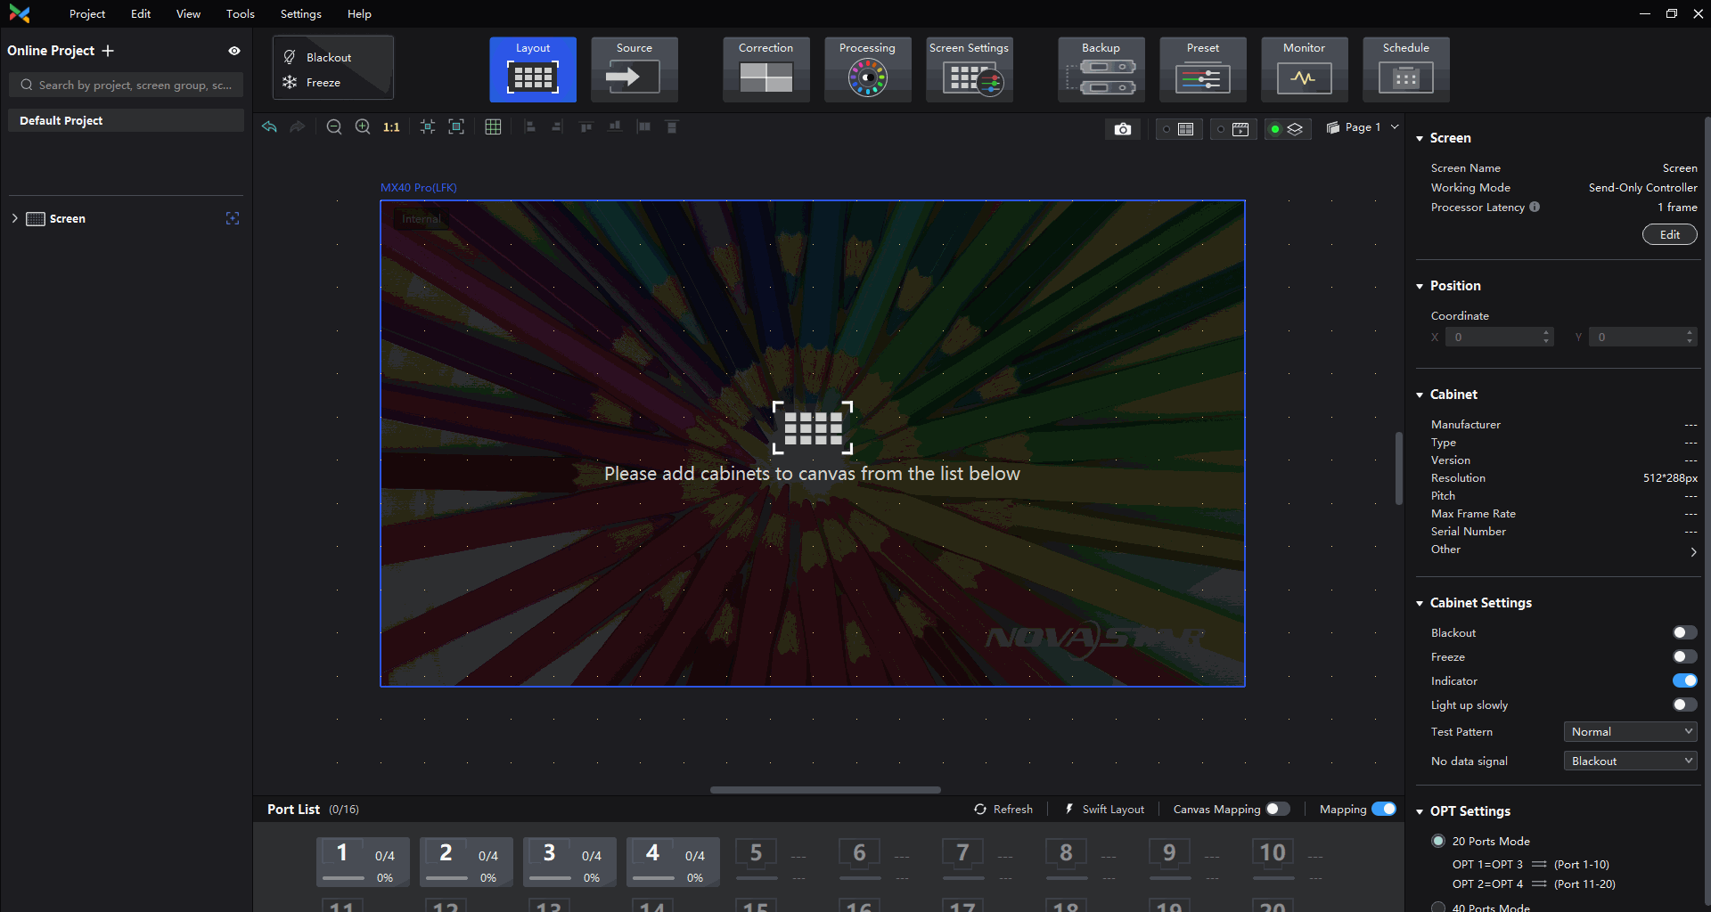
Task: Open the Test Pattern dropdown
Action: click(1630, 731)
